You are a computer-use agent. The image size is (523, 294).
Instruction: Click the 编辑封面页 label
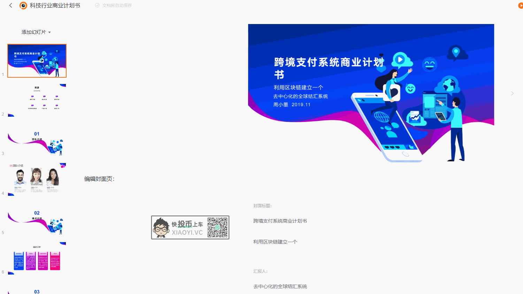pos(99,179)
